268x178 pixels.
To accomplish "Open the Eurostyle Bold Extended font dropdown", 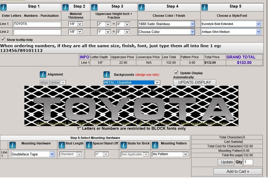I will coord(231,24).
